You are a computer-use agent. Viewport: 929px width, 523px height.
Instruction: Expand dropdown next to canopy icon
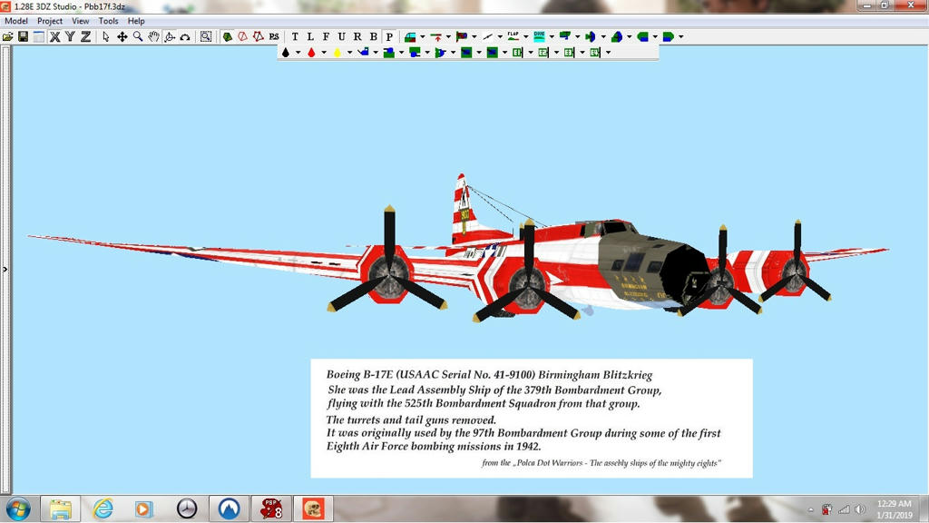(423, 36)
